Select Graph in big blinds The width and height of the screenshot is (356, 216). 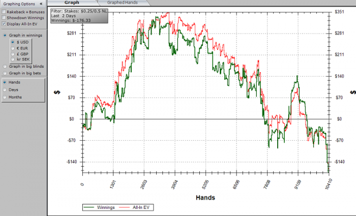coord(5,67)
